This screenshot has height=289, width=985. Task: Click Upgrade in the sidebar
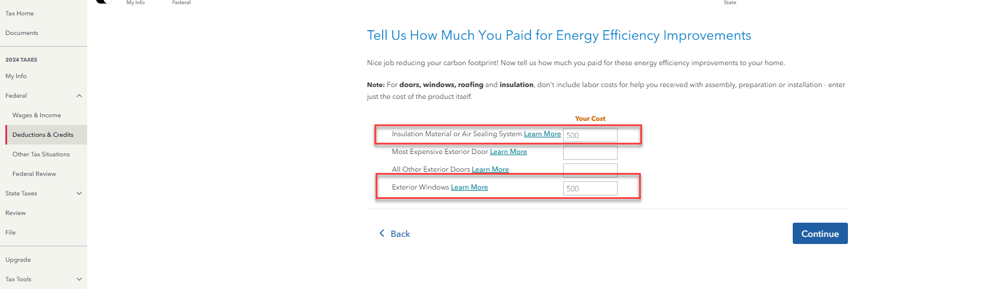pos(18,260)
